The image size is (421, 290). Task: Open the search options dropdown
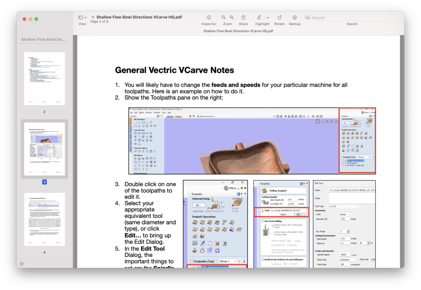(x=308, y=18)
